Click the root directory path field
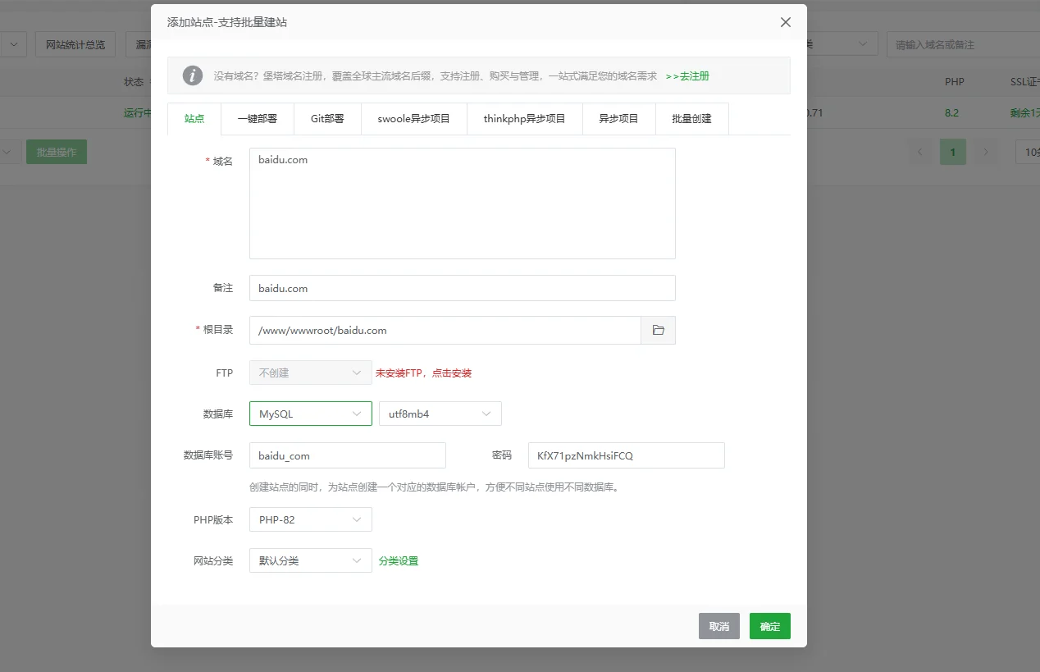1040x672 pixels. [x=445, y=330]
